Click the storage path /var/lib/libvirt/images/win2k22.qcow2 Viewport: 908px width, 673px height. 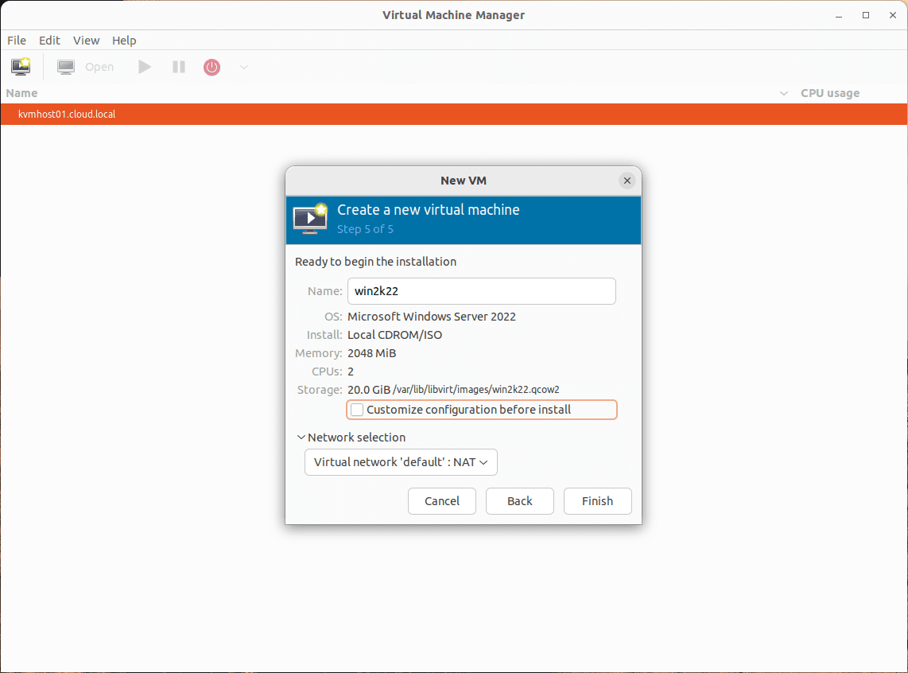click(476, 390)
